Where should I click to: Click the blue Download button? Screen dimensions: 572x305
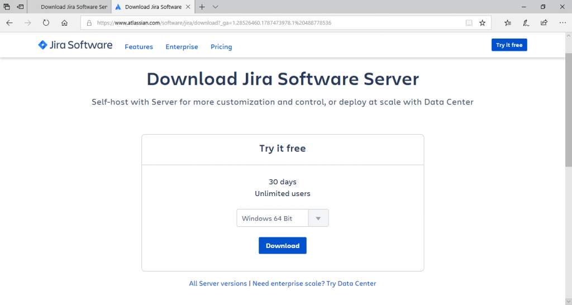pos(282,246)
